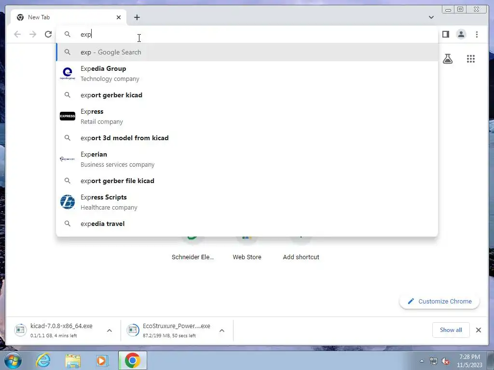The image size is (494, 370).
Task: Open the Chrome Labs flask icon
Action: [x=447, y=58]
